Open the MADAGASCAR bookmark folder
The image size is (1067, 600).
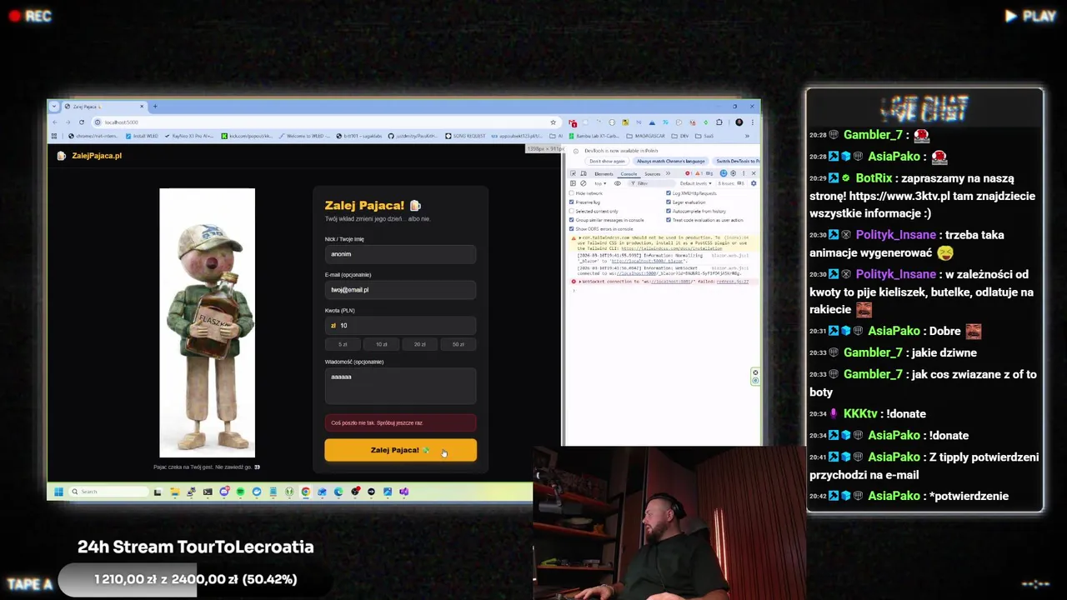(645, 136)
